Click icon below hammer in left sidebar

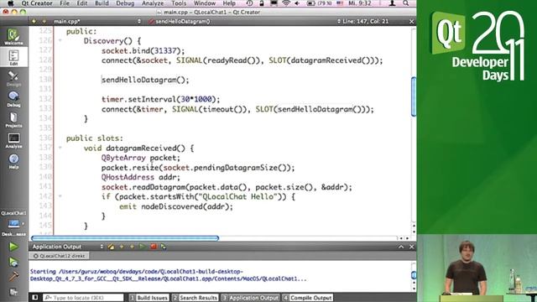pyautogui.click(x=13, y=292)
